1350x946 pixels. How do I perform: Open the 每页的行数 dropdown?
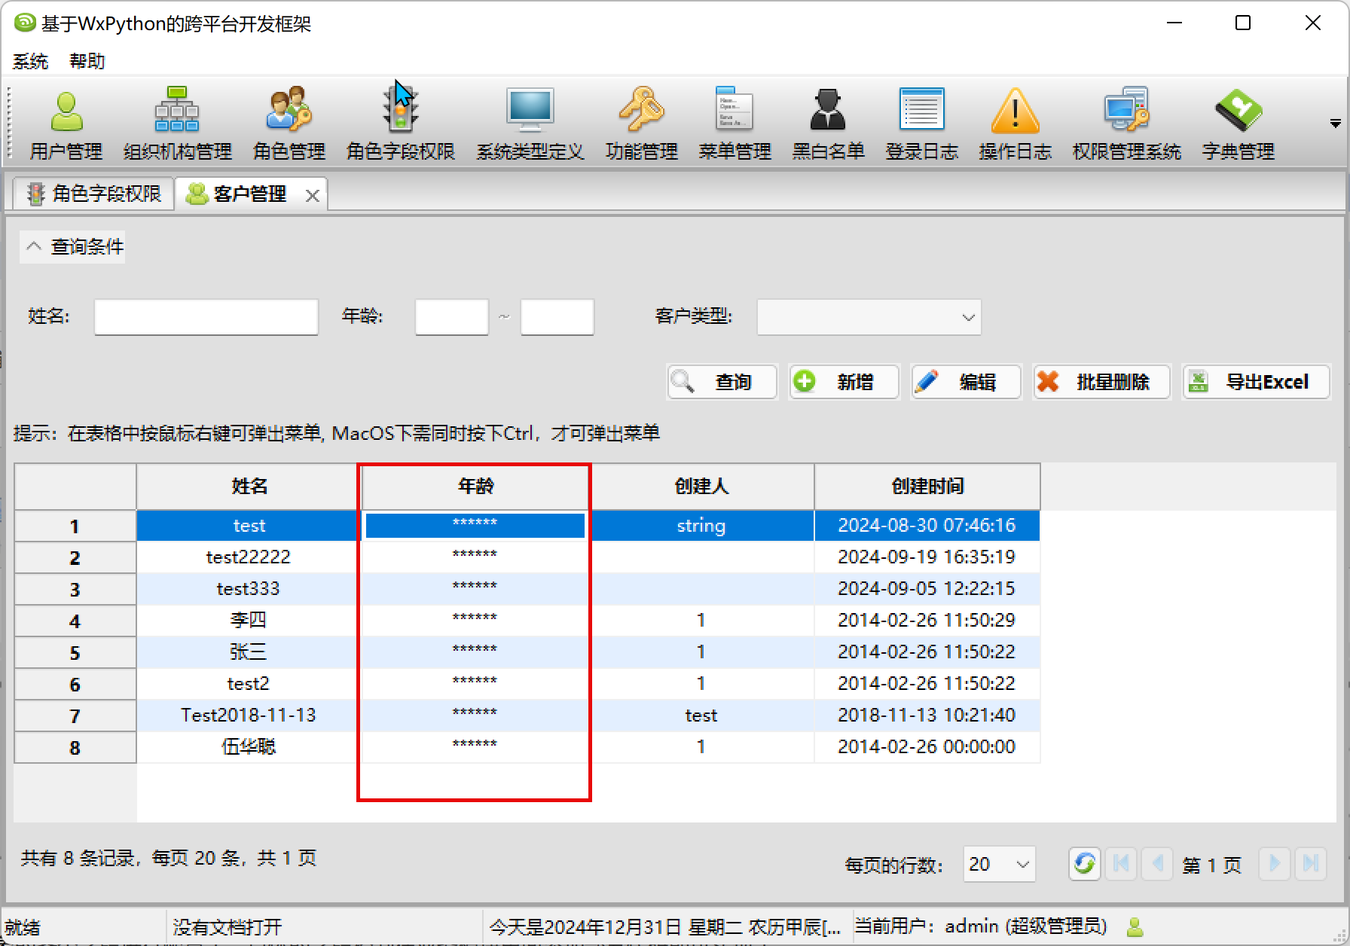click(999, 864)
